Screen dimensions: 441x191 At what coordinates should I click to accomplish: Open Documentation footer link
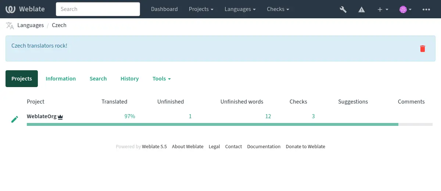pos(264,146)
